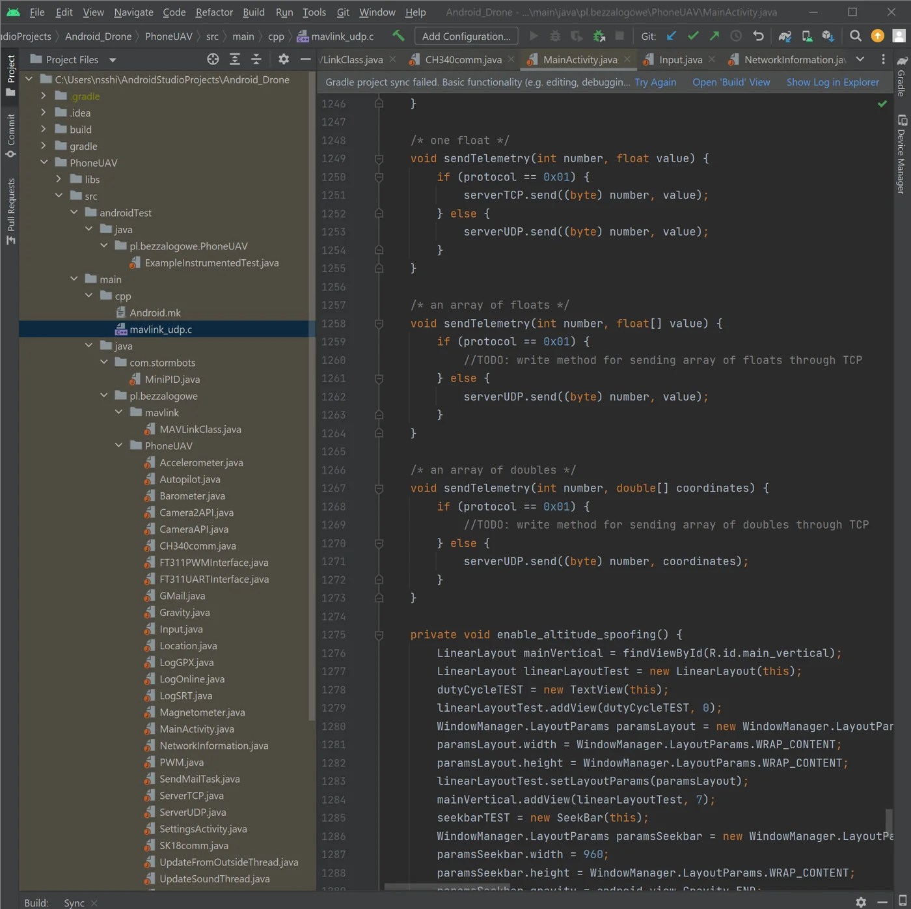Click the Try Again link
The height and width of the screenshot is (909, 911).
tap(655, 82)
